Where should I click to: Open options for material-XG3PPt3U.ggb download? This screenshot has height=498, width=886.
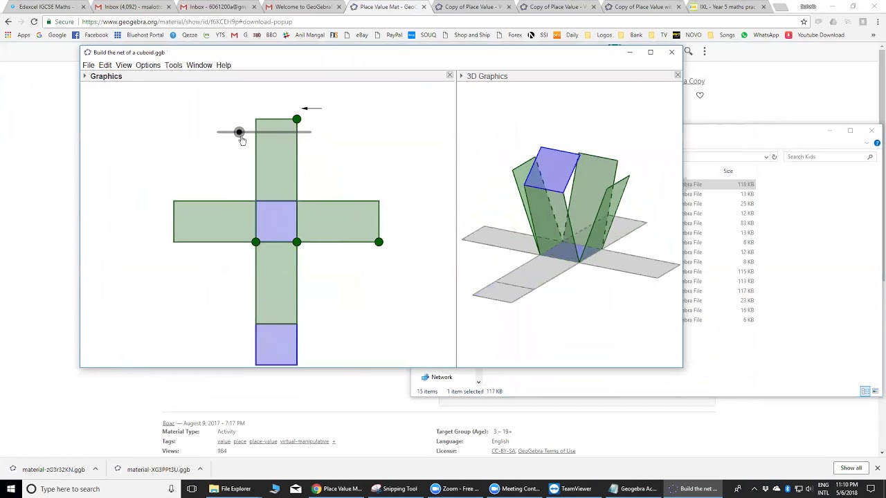click(200, 469)
